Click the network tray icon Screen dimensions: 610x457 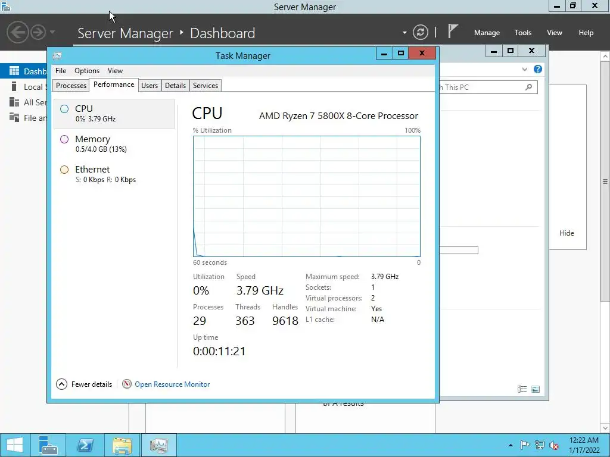pyautogui.click(x=540, y=445)
